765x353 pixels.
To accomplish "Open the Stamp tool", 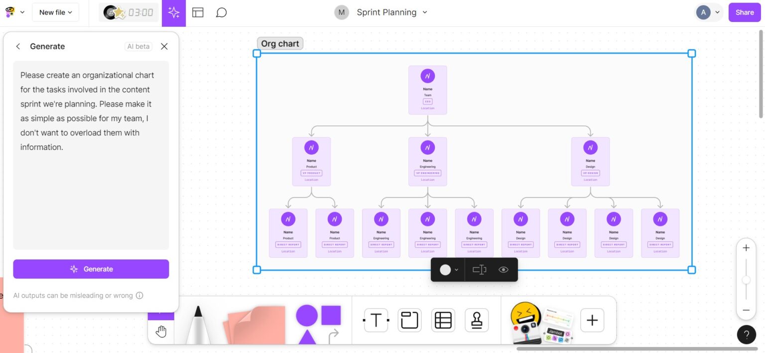I will tap(476, 320).
